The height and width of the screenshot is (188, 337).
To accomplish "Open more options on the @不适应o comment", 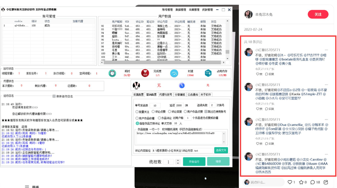I will point(326,85).
